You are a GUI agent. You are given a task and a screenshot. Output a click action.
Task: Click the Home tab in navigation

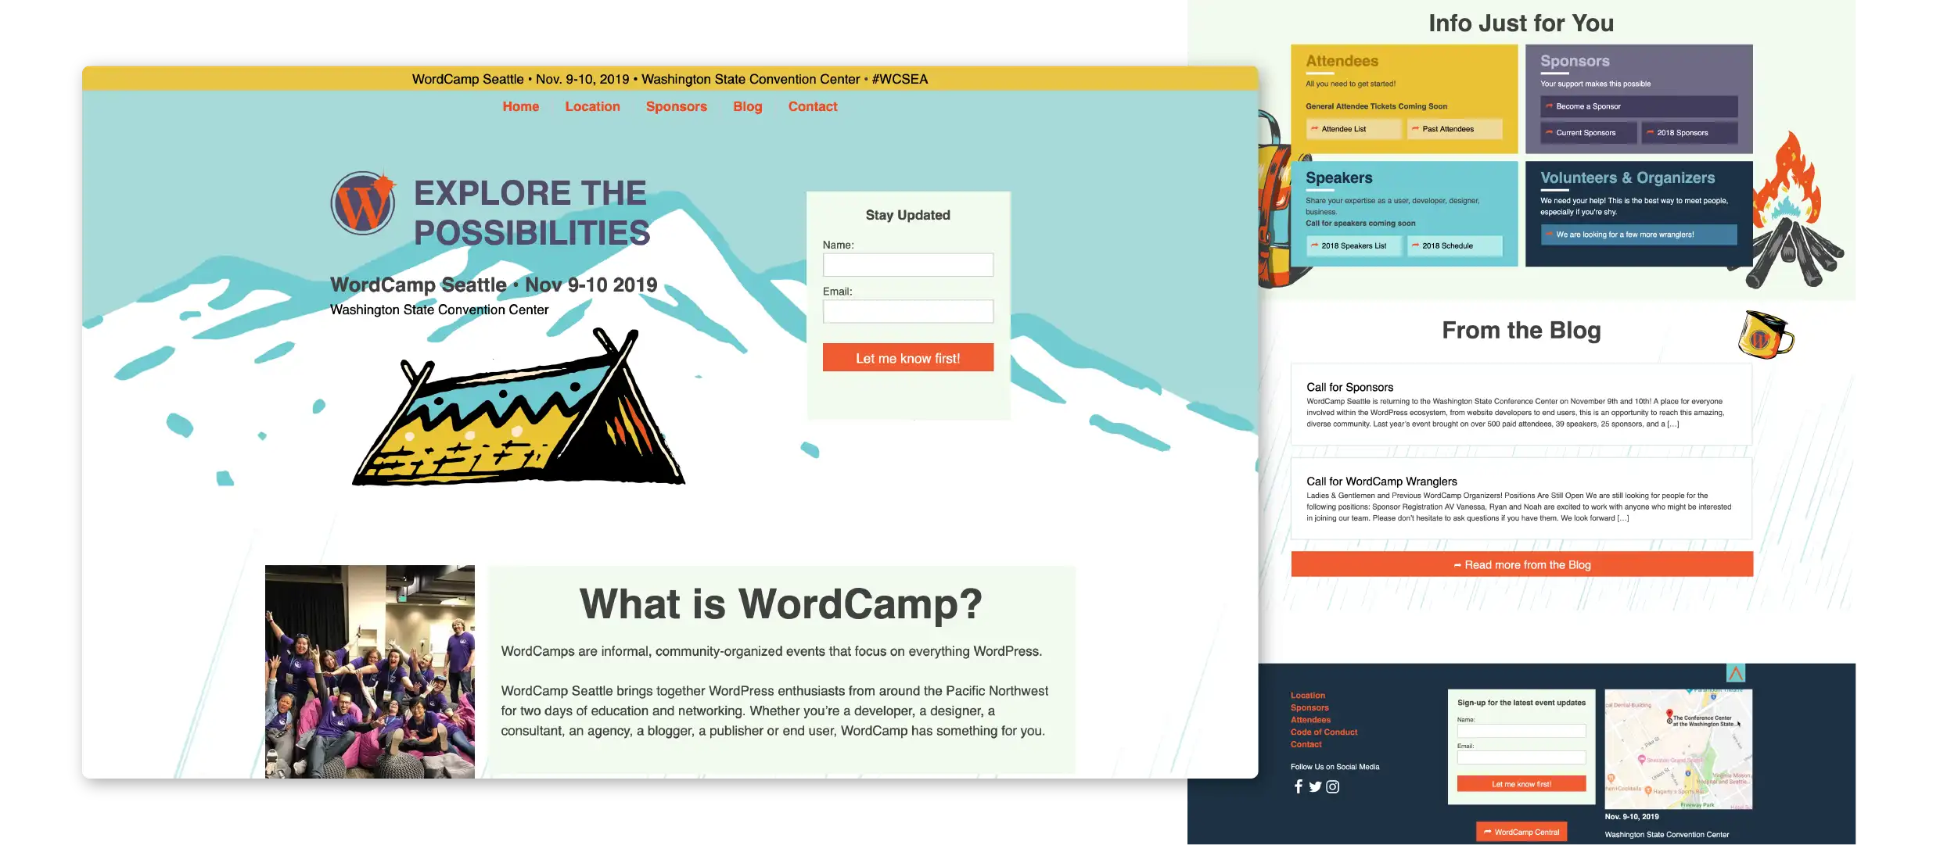pos(519,106)
